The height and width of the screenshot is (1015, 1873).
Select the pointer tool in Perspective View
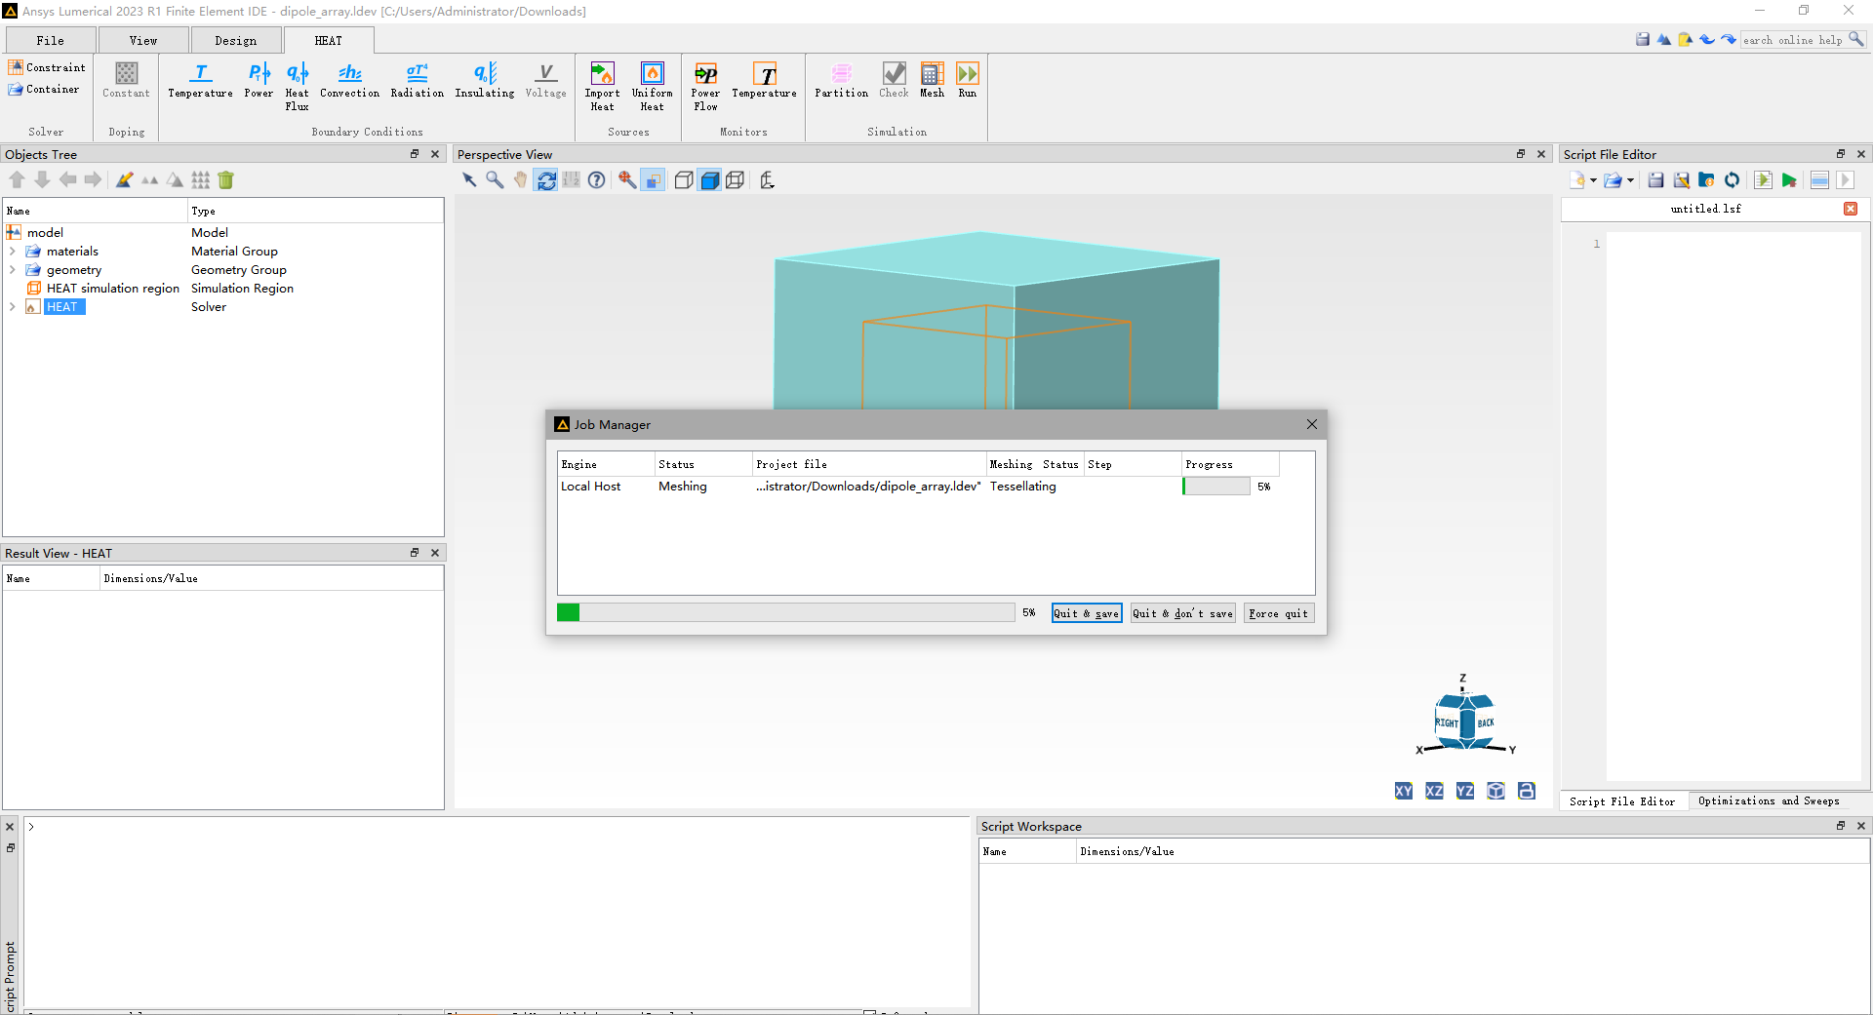coord(469,179)
